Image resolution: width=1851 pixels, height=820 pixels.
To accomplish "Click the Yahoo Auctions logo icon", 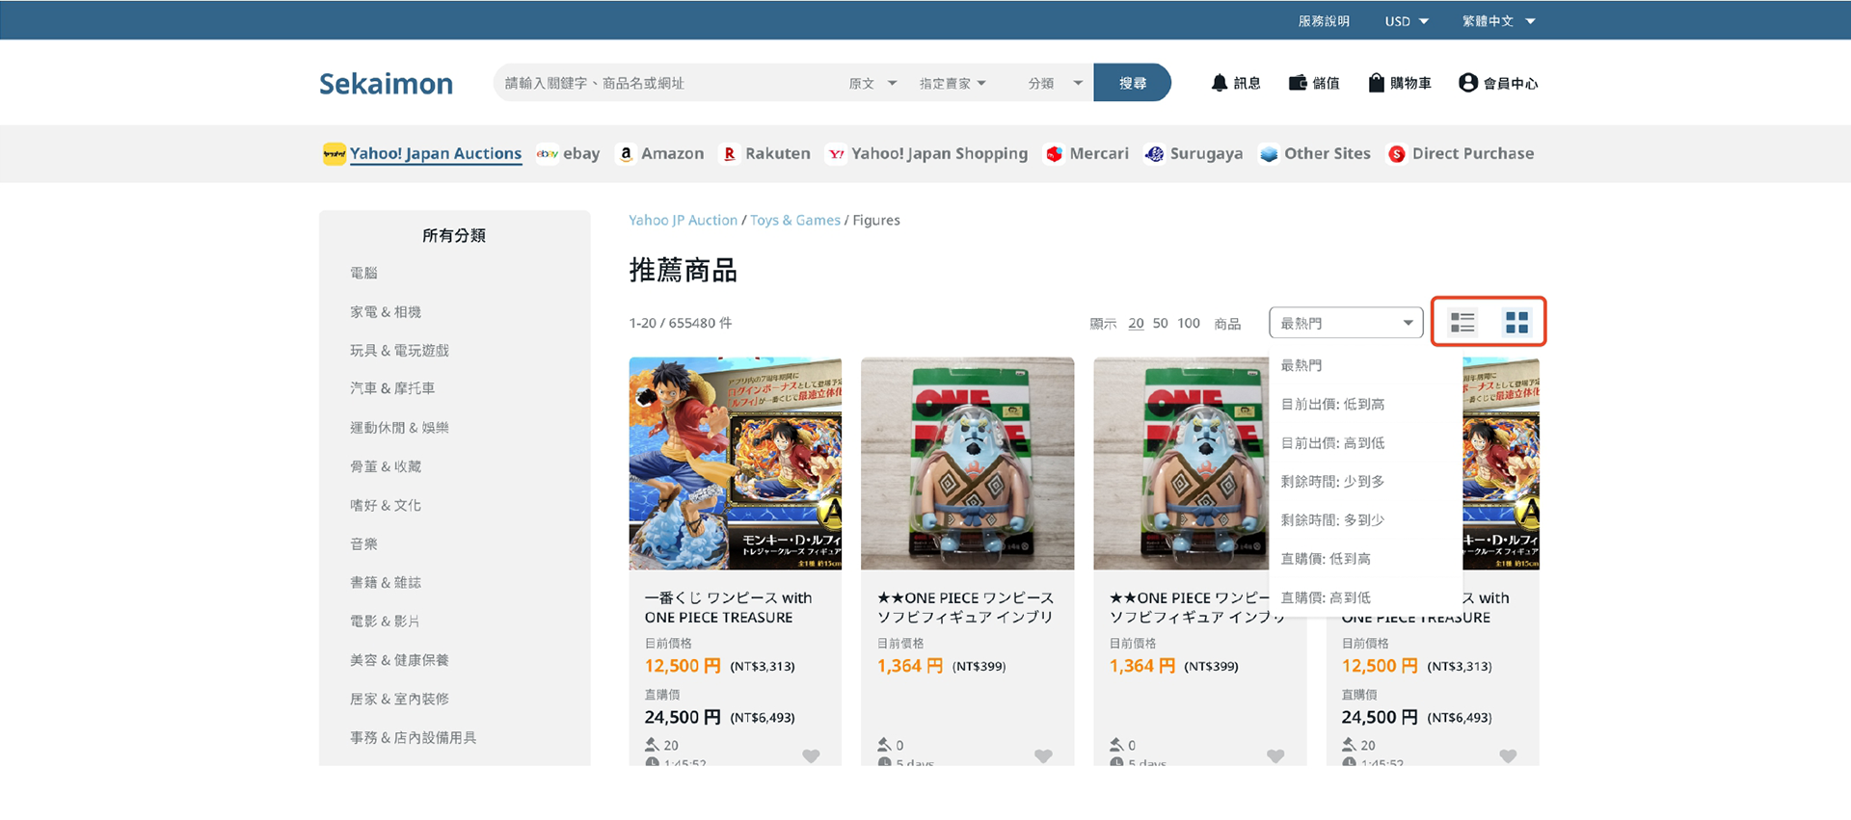I will pyautogui.click(x=334, y=153).
